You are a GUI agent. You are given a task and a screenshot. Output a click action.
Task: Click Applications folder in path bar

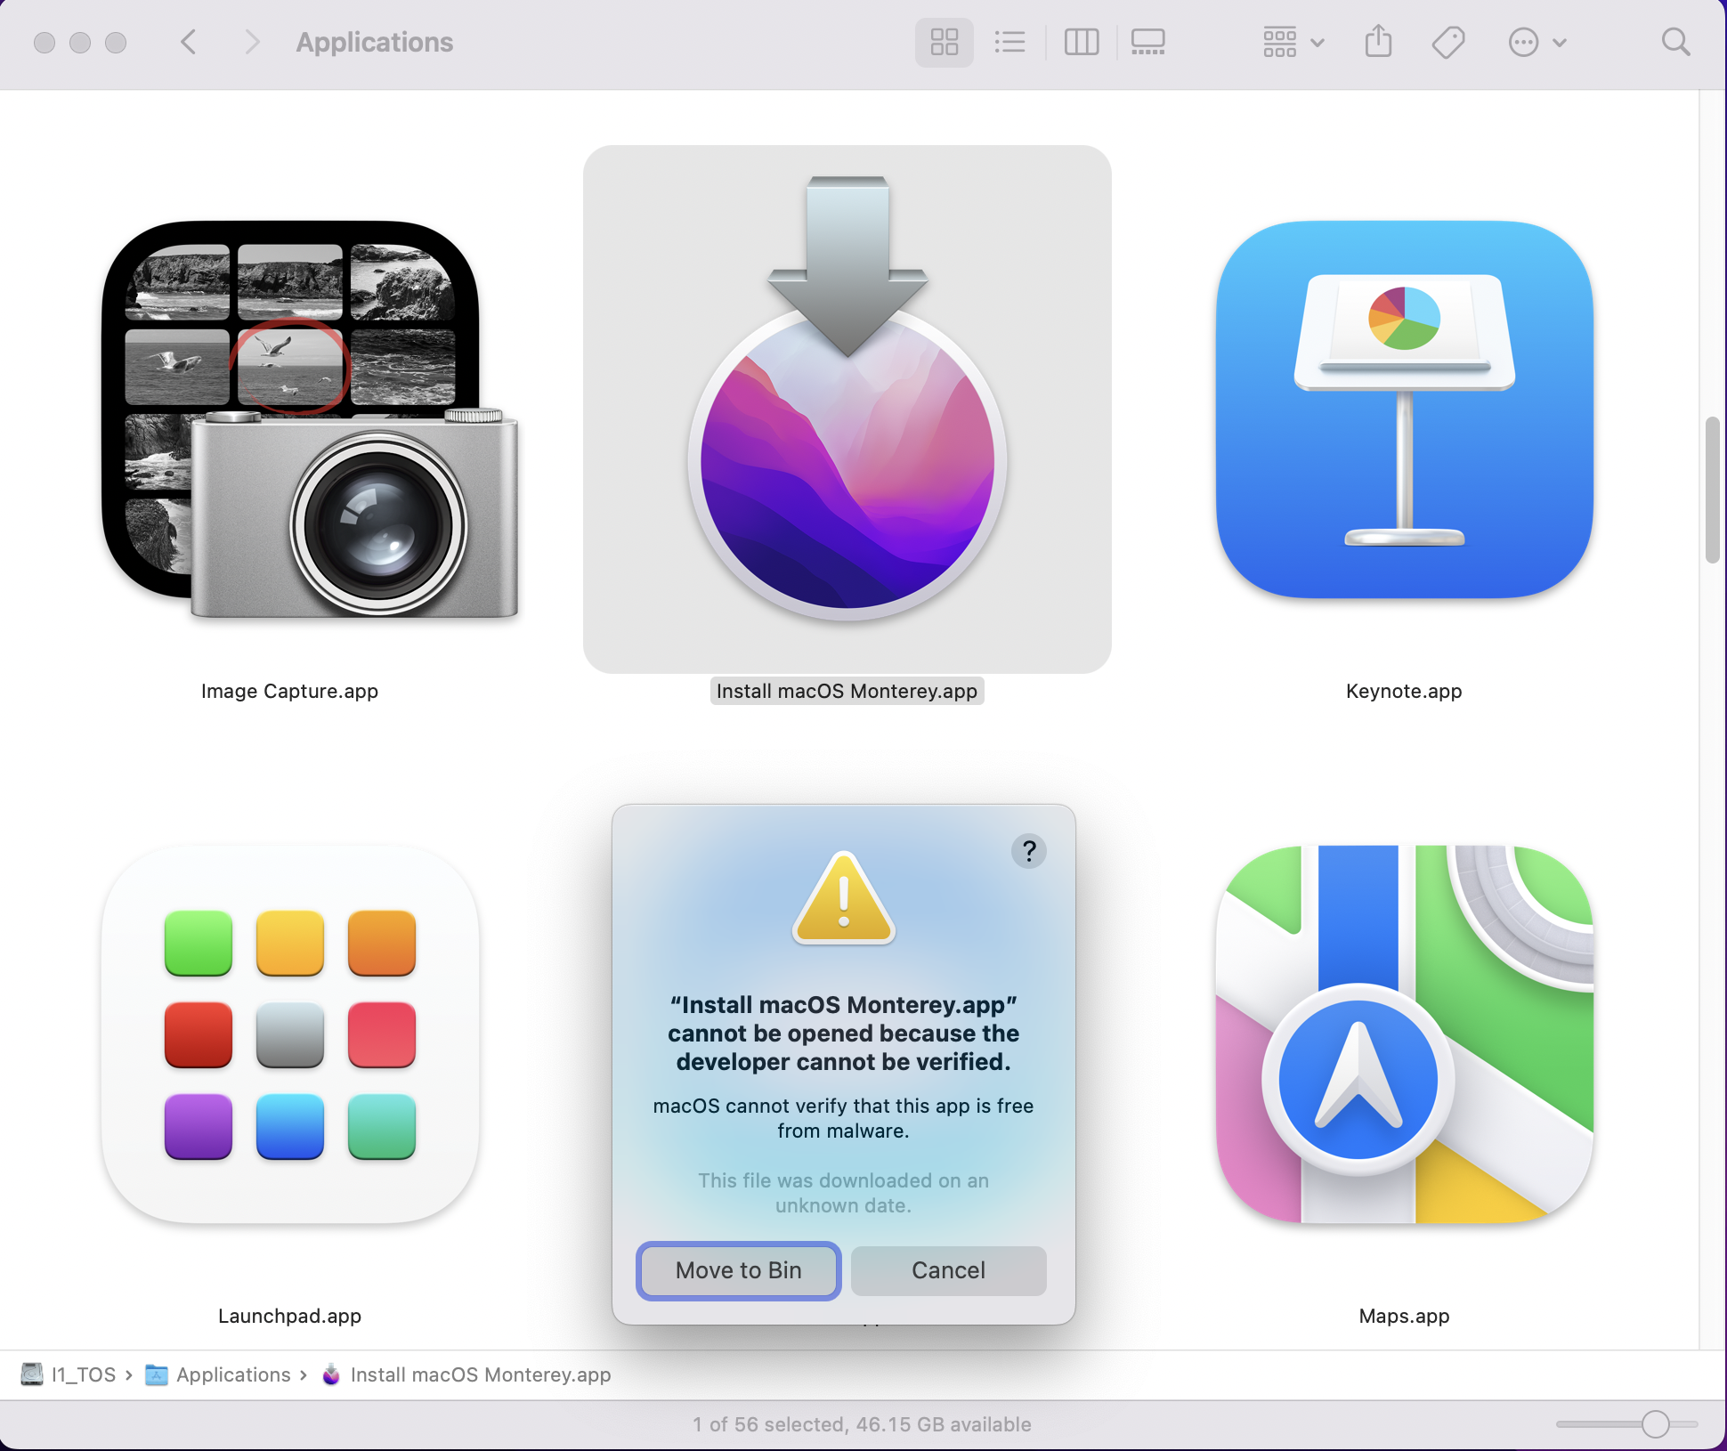tap(218, 1374)
